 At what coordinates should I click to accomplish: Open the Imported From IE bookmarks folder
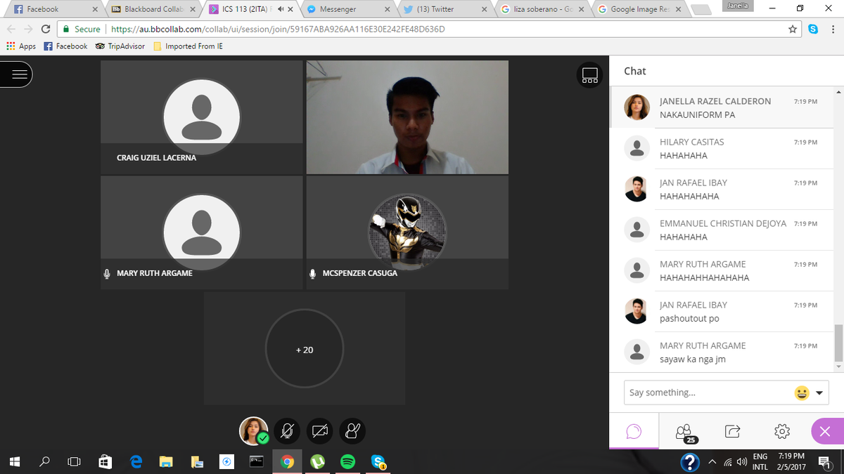pos(188,46)
